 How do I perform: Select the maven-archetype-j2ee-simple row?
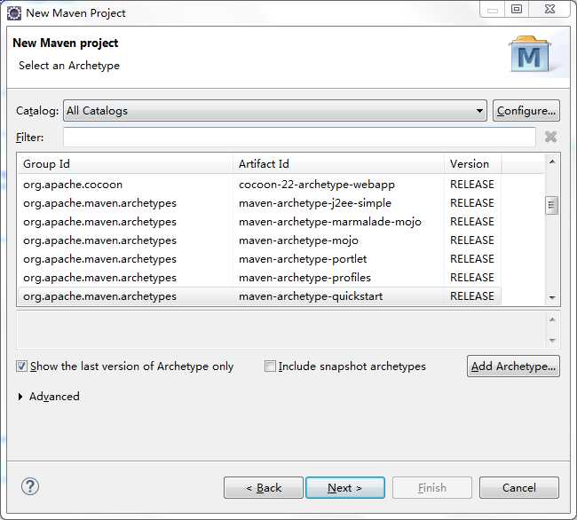pos(259,203)
